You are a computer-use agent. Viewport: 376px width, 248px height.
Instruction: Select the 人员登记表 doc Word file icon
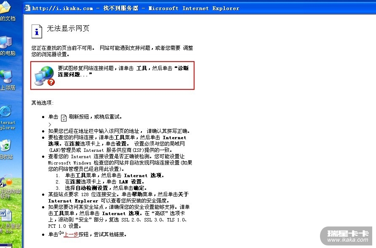pyautogui.click(x=10, y=221)
